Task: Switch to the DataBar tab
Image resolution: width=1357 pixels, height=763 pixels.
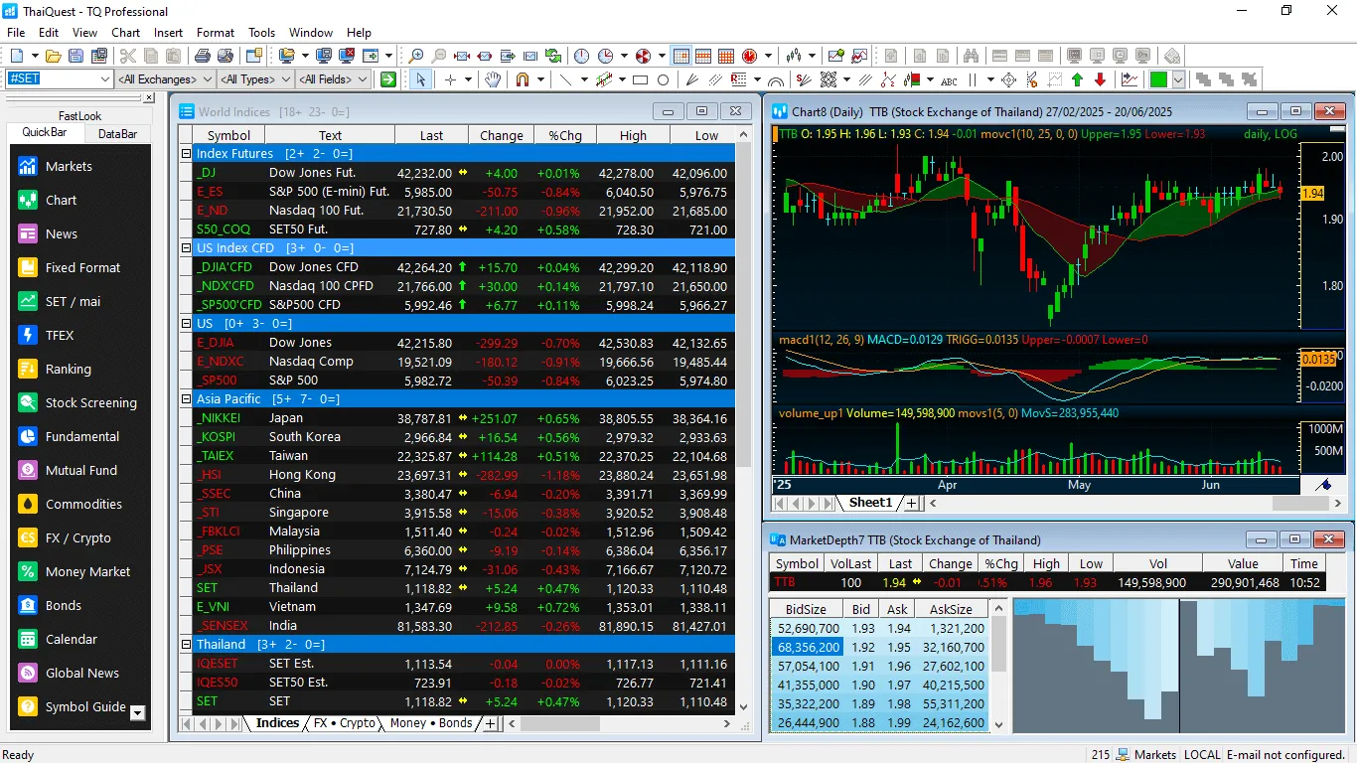Action: [117, 133]
